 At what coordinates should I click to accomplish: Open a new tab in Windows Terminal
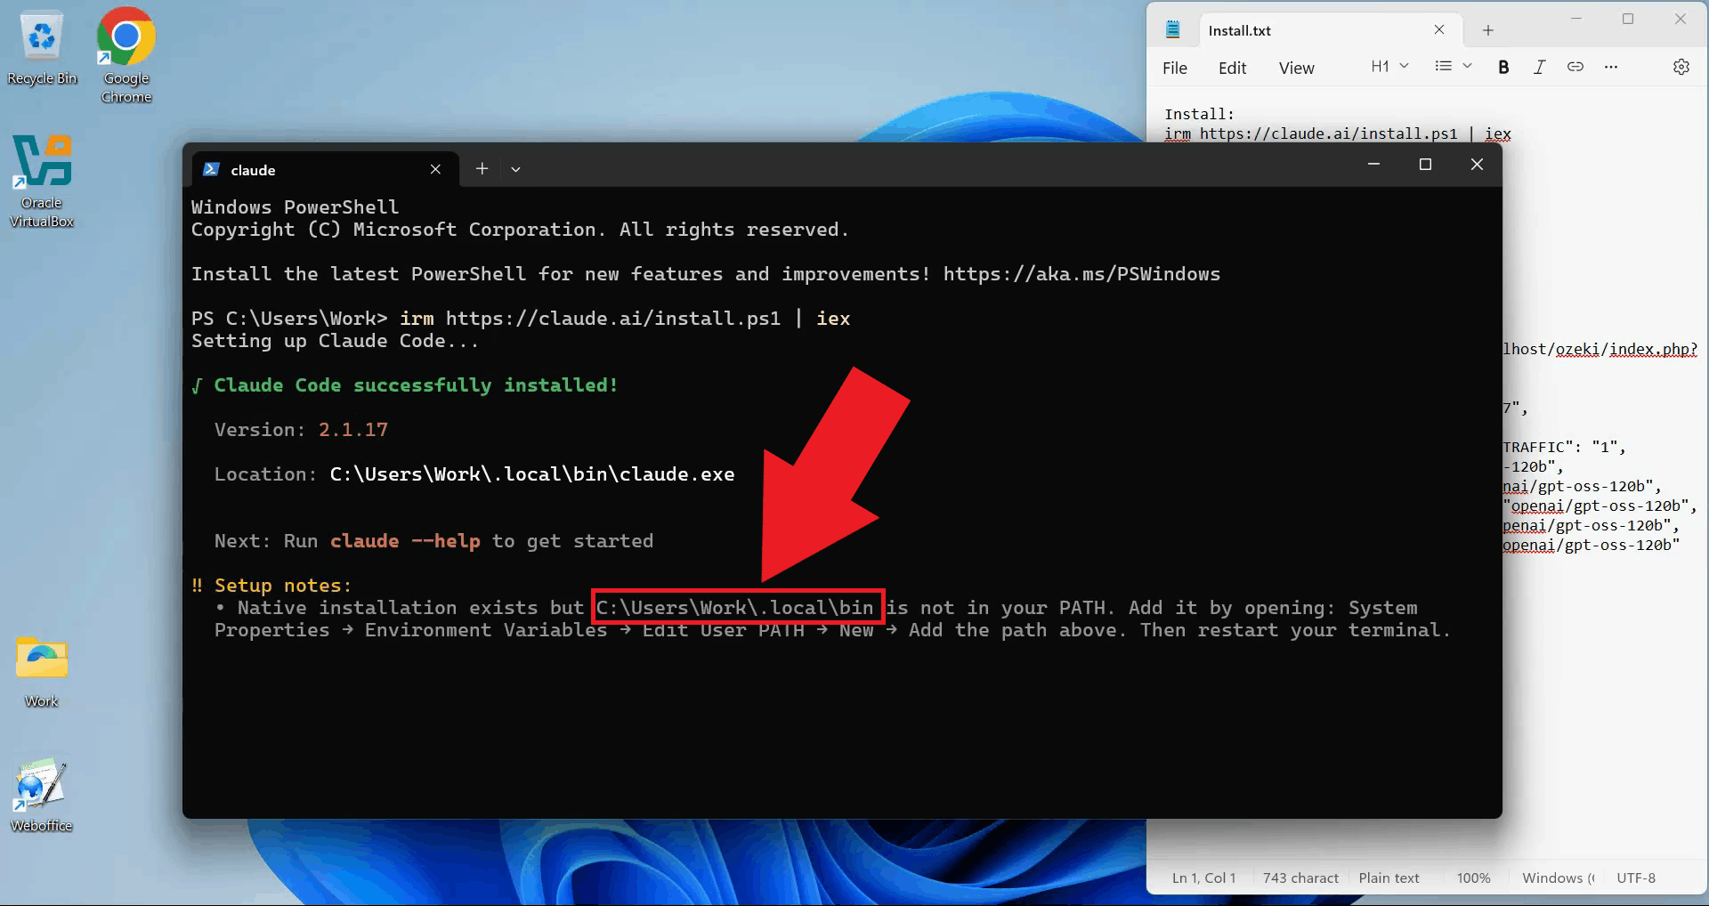(482, 169)
